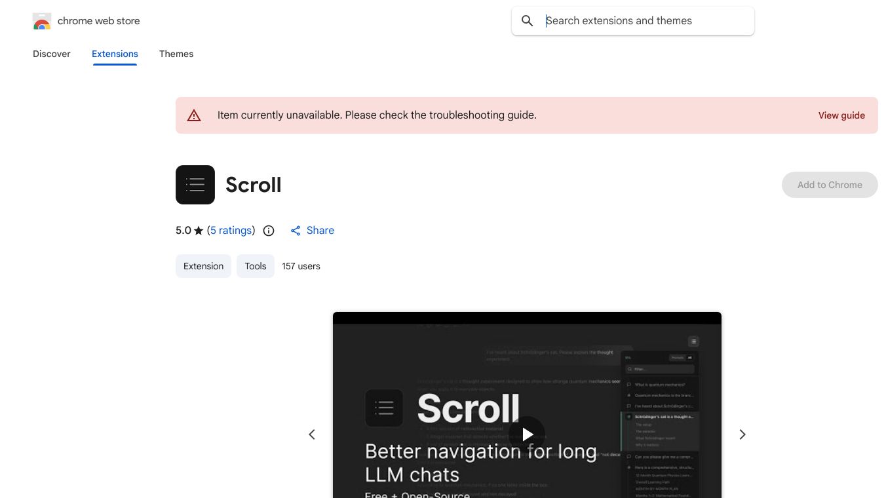The height and width of the screenshot is (498, 886).
Task: Open the 5 ratings link
Action: [x=231, y=231]
